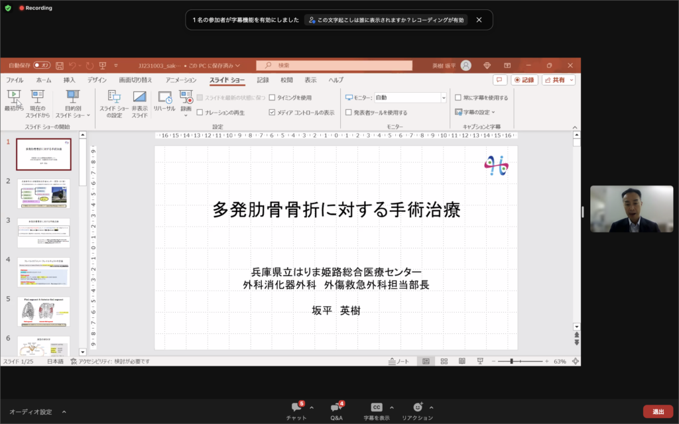Enable the ナレーションの再生 checkbox
Viewport: 679px width, 424px height.
point(200,113)
